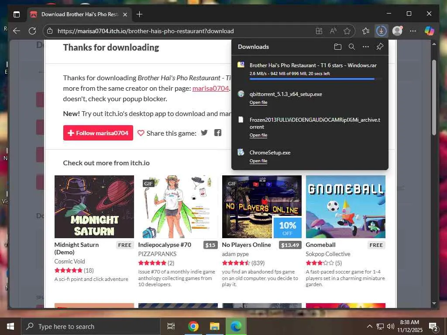
Task: Pin the Downloads panel
Action: 380,47
